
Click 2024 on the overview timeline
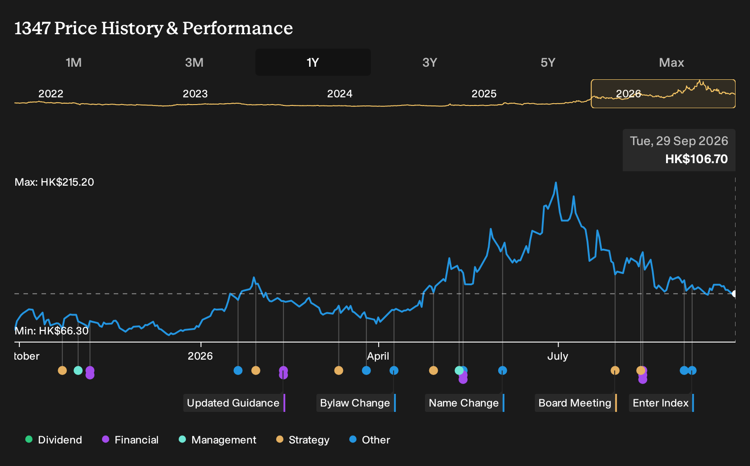click(339, 94)
